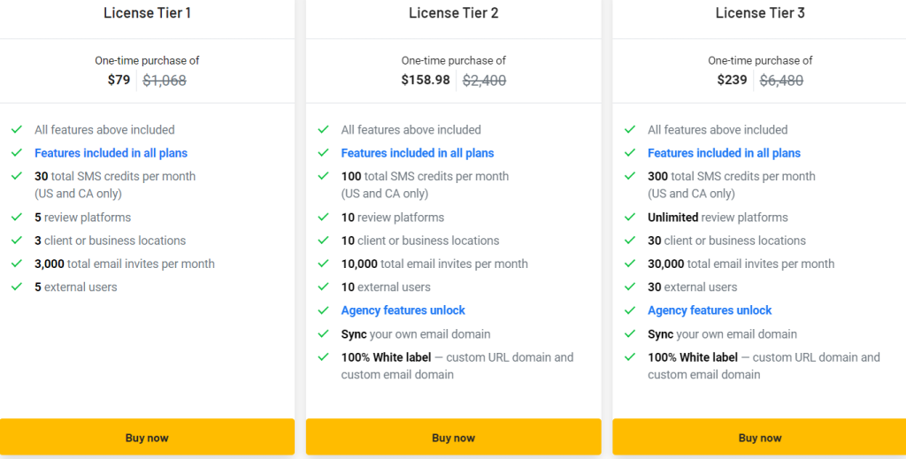The image size is (906, 459).
Task: Click checkmark beside Tier 2 100% White label
Action: point(323,357)
